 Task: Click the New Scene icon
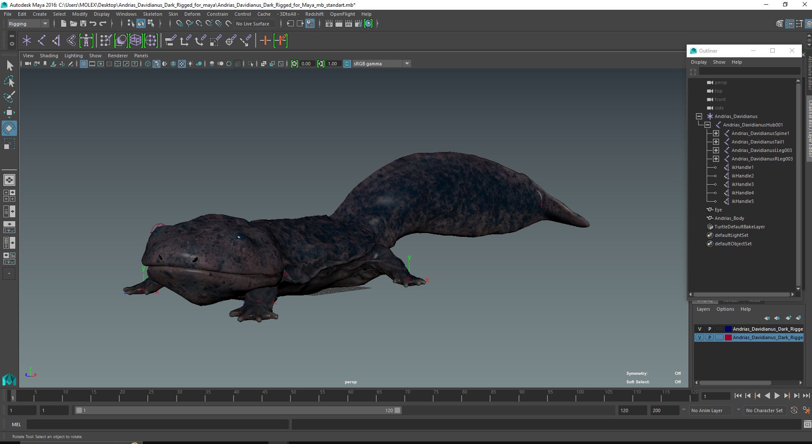[63, 23]
